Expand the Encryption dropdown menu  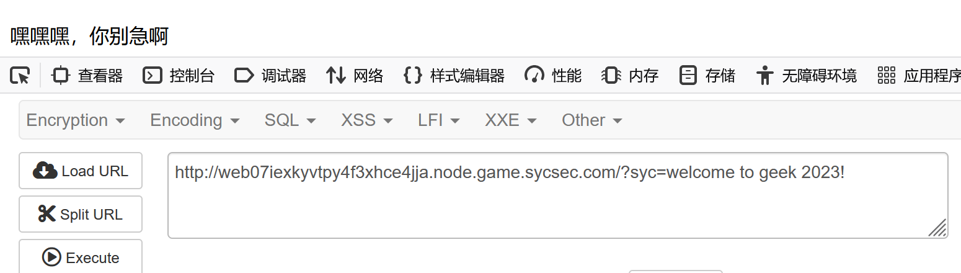[x=76, y=120]
